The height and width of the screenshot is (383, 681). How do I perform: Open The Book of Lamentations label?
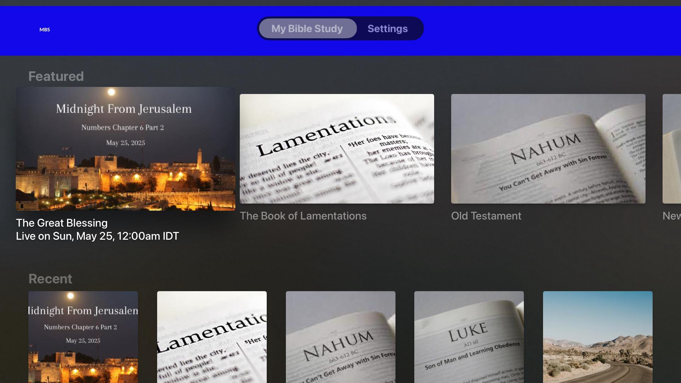[x=303, y=216]
